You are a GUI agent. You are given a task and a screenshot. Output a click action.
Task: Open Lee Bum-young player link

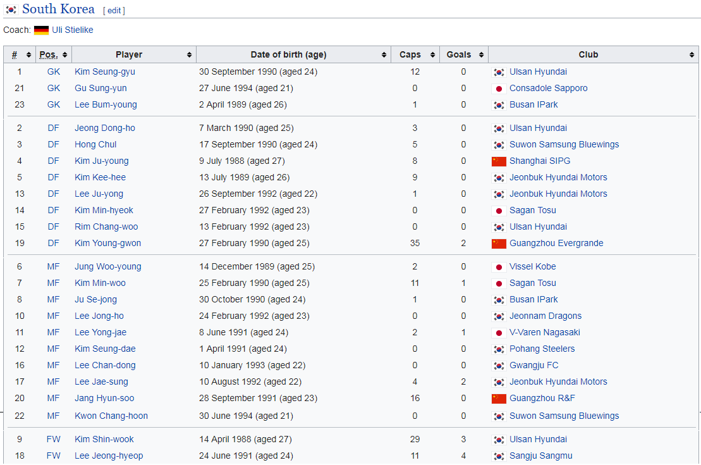(106, 105)
